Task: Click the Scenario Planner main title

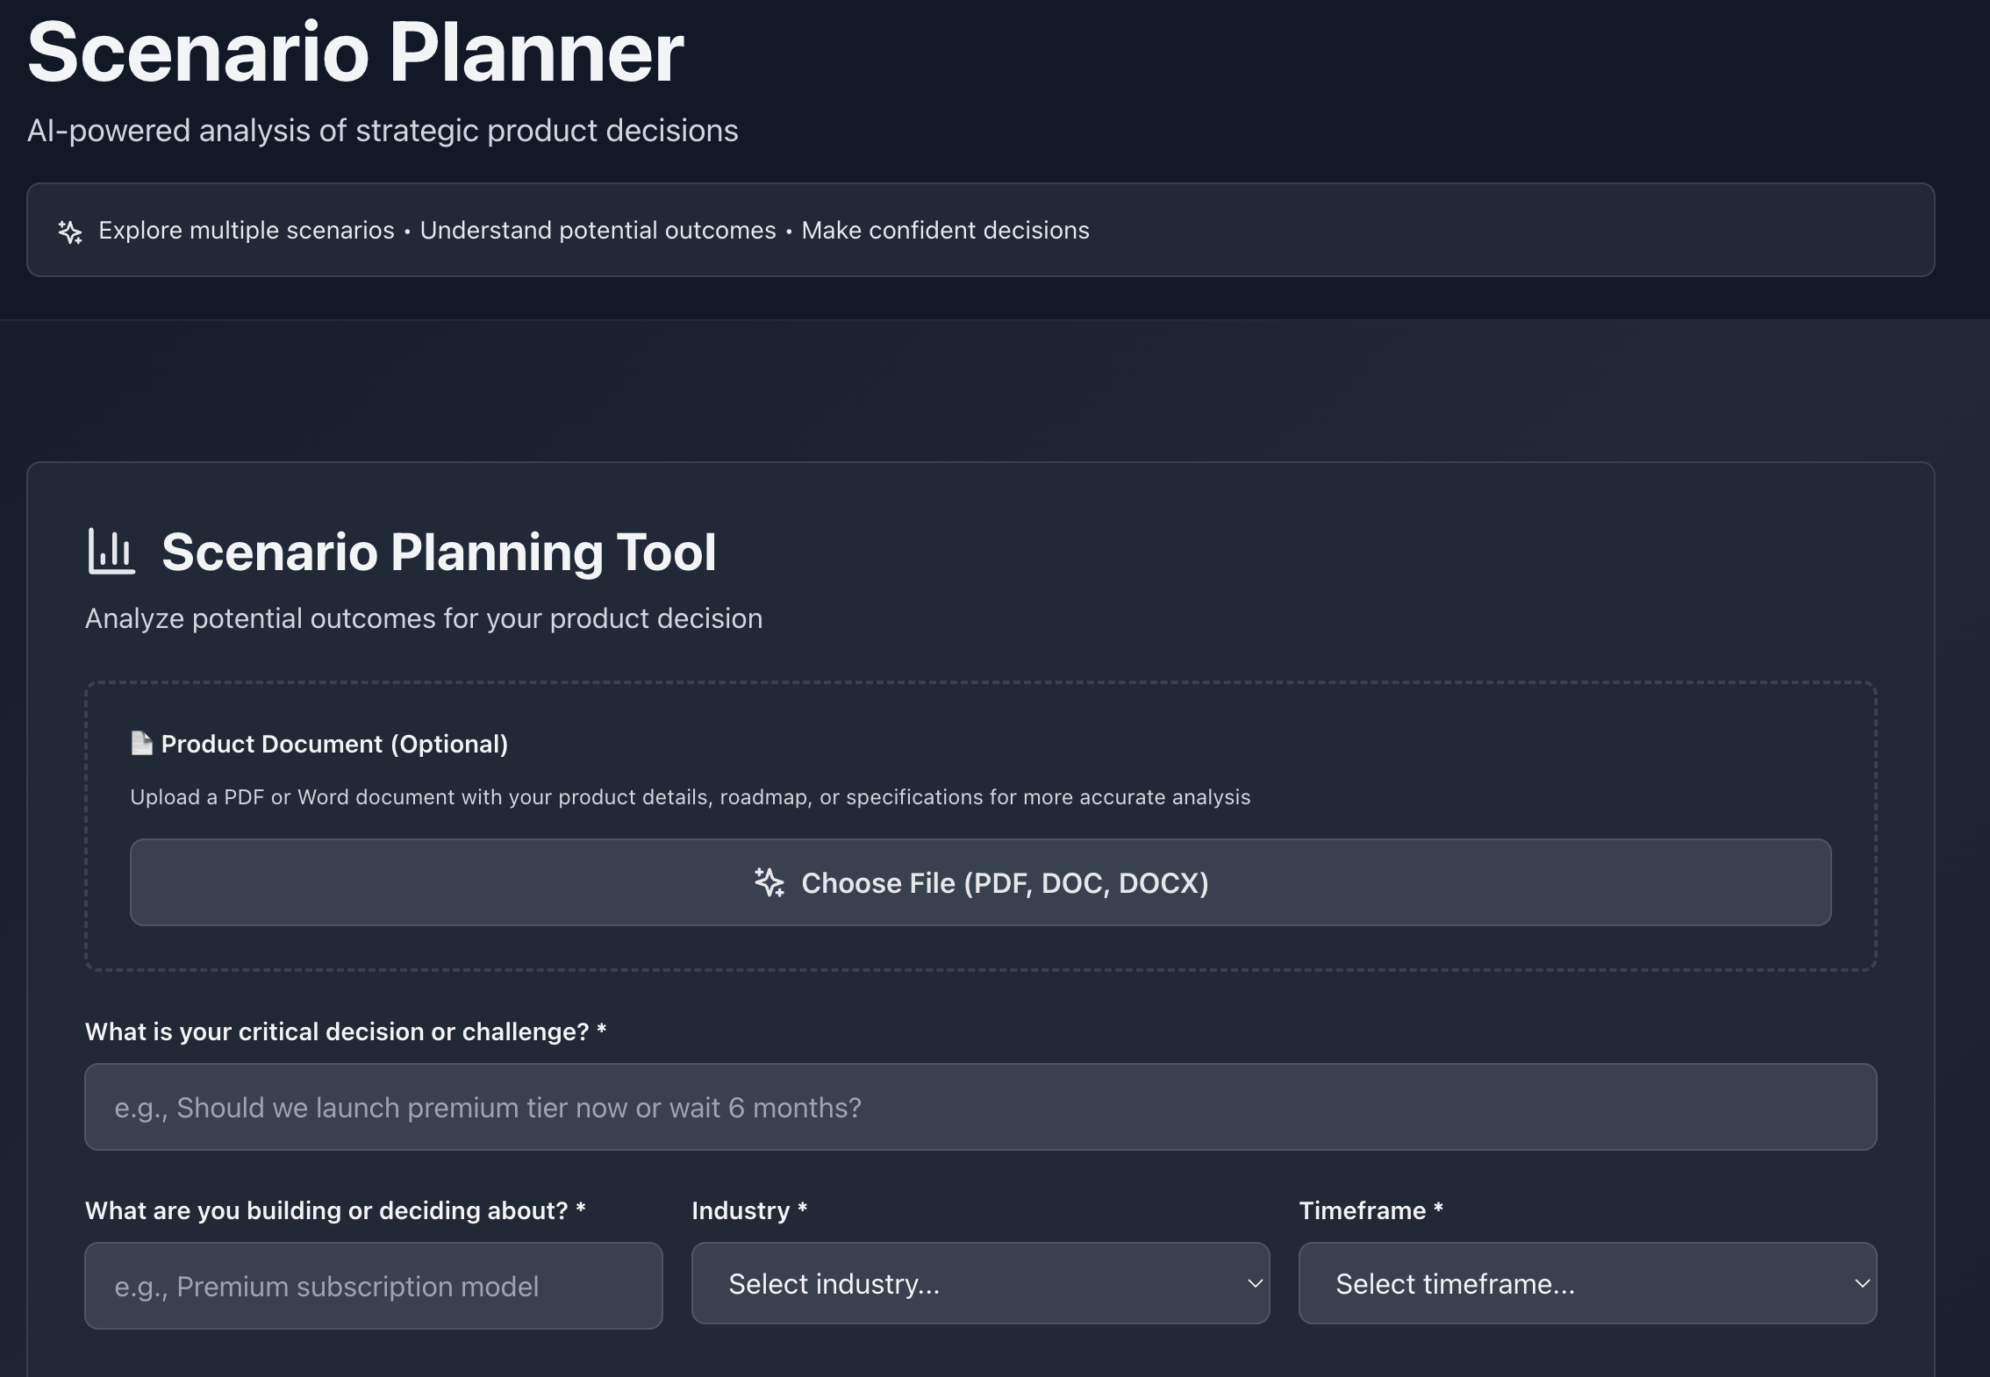Action: tap(355, 53)
